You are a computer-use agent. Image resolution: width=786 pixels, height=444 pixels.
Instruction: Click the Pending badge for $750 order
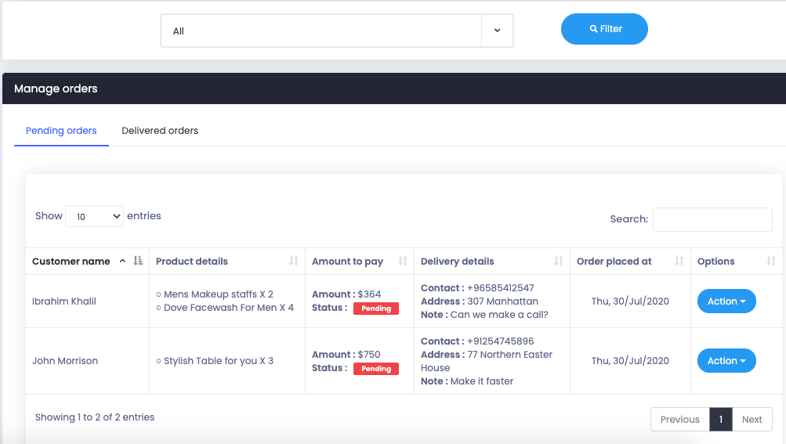[376, 369]
